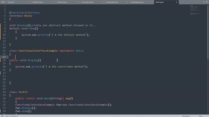Click the minimap code preview
209x117 pixels.
[195, 10]
